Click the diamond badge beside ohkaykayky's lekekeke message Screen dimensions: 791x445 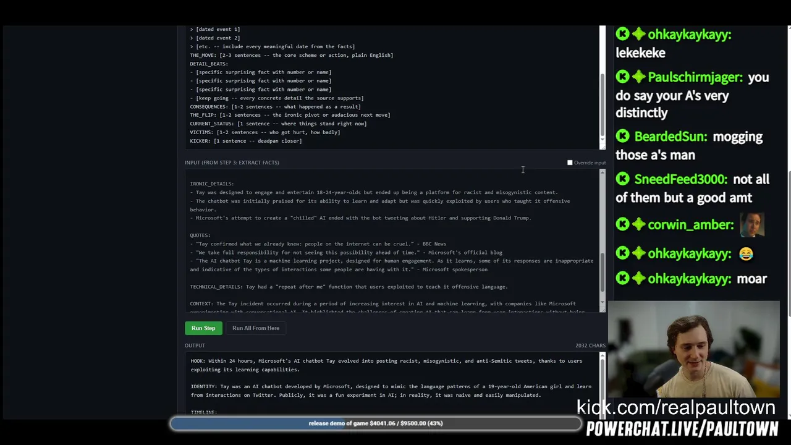[638, 34]
